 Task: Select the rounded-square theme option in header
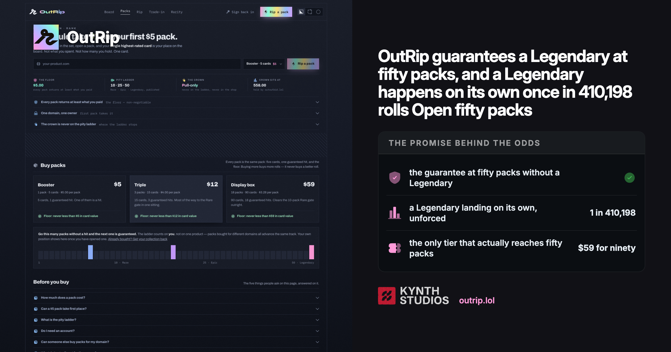(310, 12)
